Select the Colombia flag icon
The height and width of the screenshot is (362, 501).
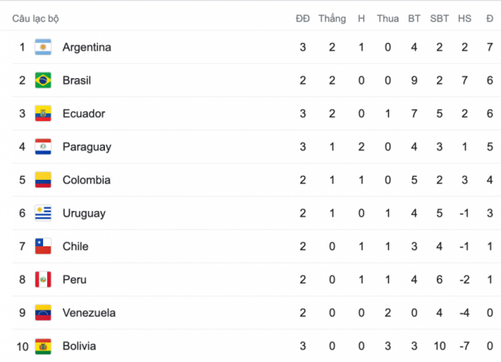click(x=43, y=180)
